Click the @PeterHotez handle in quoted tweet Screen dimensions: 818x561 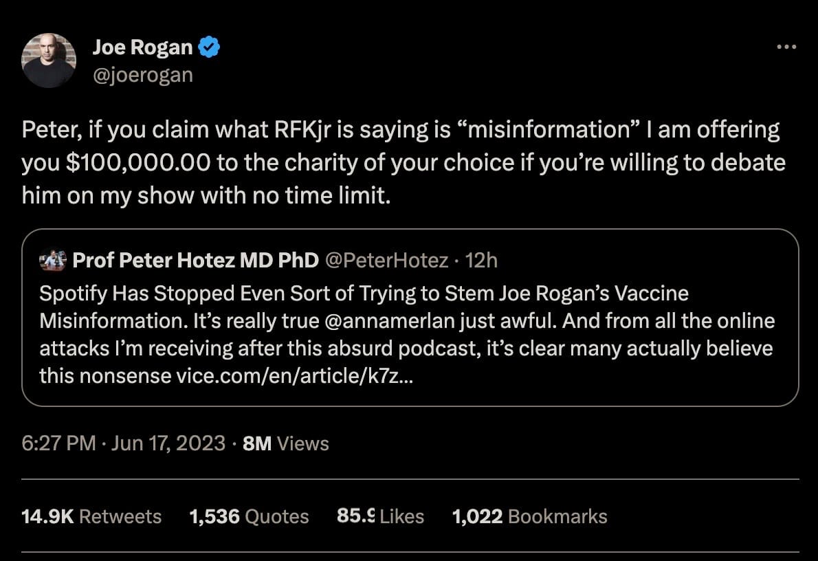tap(387, 261)
